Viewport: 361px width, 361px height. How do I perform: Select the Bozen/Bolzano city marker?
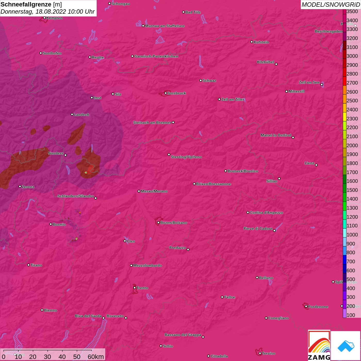158,223
